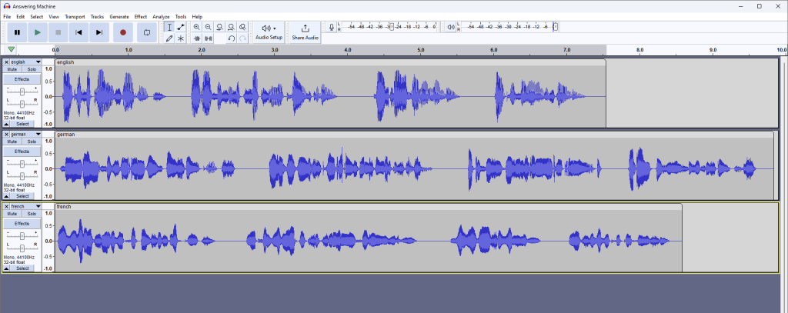Adjust the english track pan slider
This screenshot has width=788, height=313.
[22, 104]
